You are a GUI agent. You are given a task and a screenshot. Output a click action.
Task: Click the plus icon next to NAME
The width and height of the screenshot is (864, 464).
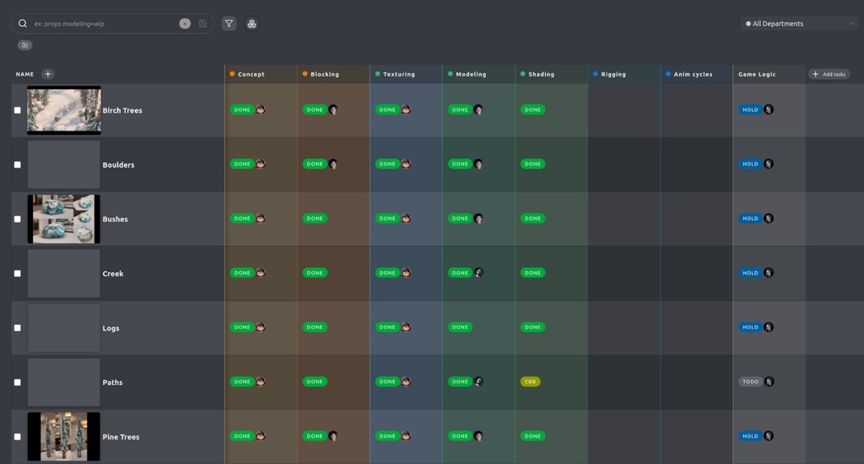[x=48, y=74]
